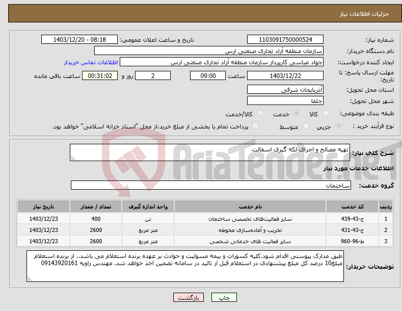The width and height of the screenshot is (402, 311).
Task: Select the کالا radio button
Action: click(326, 113)
